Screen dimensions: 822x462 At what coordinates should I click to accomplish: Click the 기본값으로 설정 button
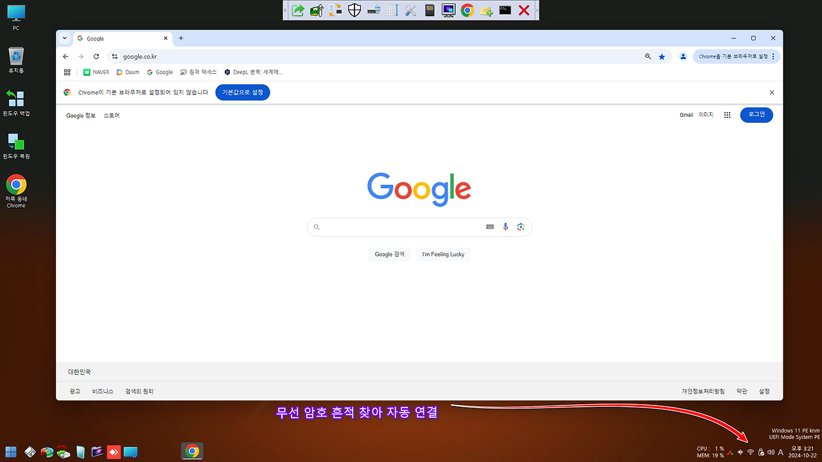[243, 92]
